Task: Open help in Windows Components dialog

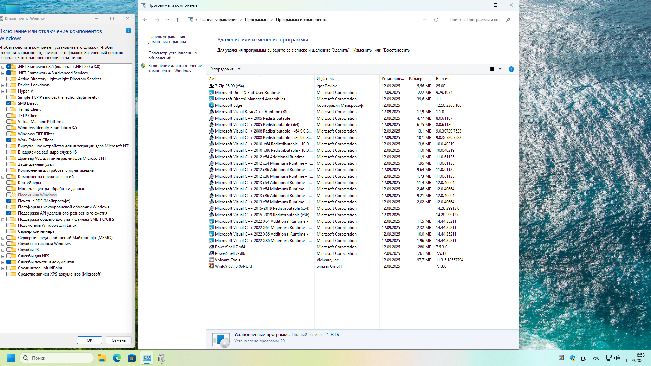Action: click(129, 30)
